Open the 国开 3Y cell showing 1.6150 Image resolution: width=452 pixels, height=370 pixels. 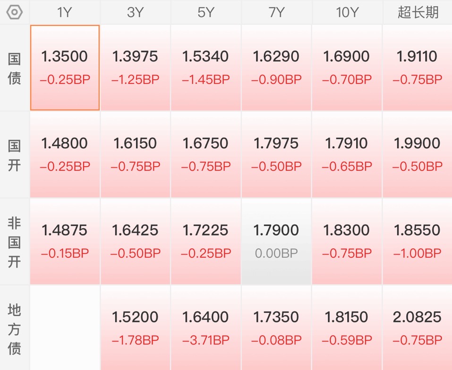point(135,155)
